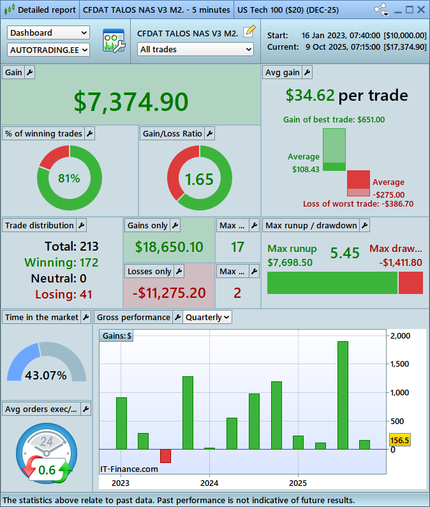Click wrench beside % of winning trades
Viewport: 430px width, 507px height.
90,133
